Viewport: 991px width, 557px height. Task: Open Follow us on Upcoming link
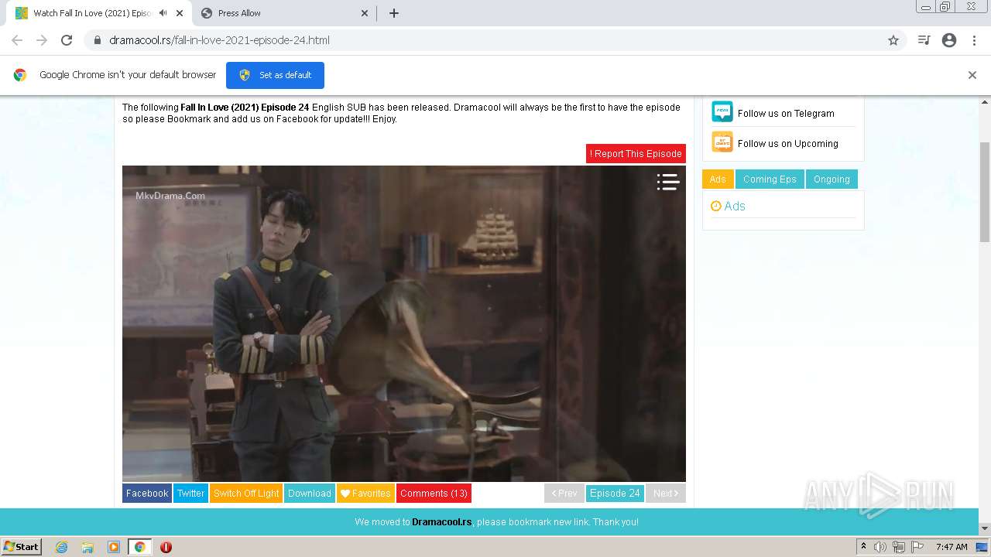pos(788,144)
